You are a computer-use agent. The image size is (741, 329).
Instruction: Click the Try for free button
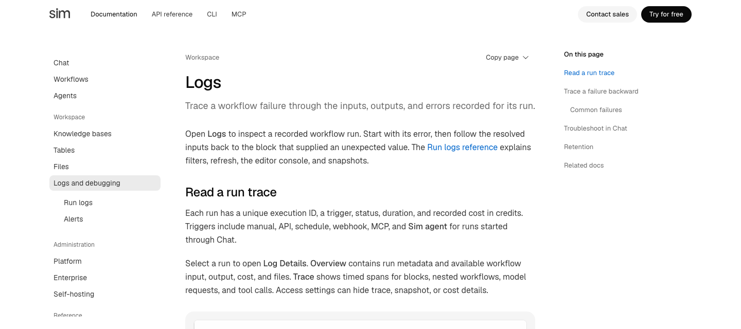666,14
